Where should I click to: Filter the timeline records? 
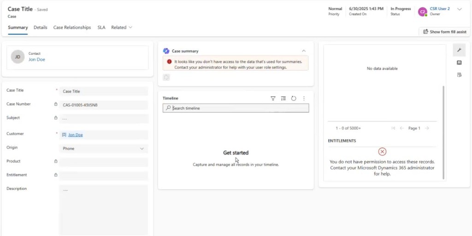pos(273,98)
